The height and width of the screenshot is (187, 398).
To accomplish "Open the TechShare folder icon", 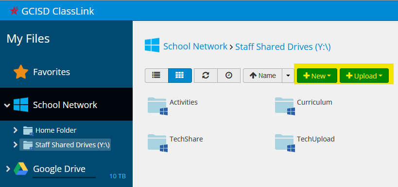I will tap(157, 143).
